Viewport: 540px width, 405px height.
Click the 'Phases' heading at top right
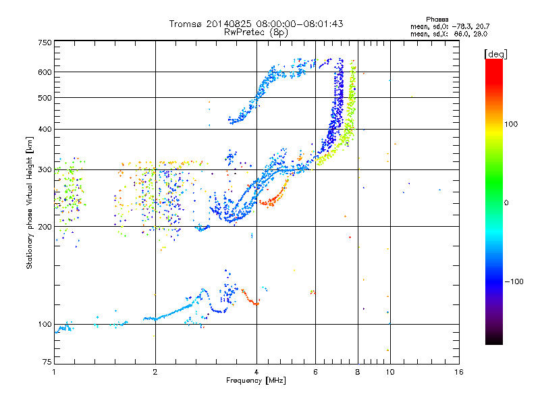pyautogui.click(x=437, y=20)
